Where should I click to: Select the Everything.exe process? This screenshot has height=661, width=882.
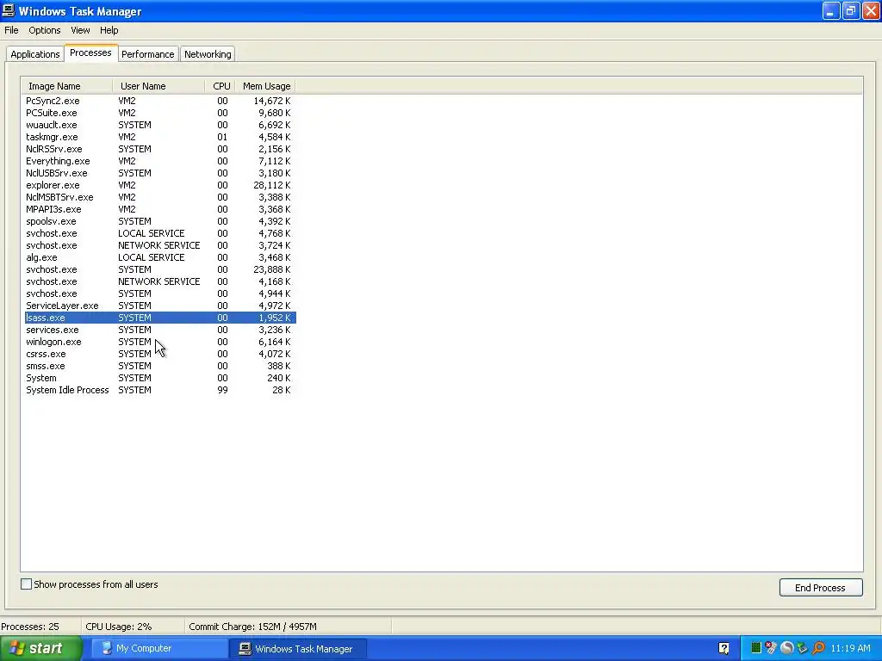coord(160,161)
